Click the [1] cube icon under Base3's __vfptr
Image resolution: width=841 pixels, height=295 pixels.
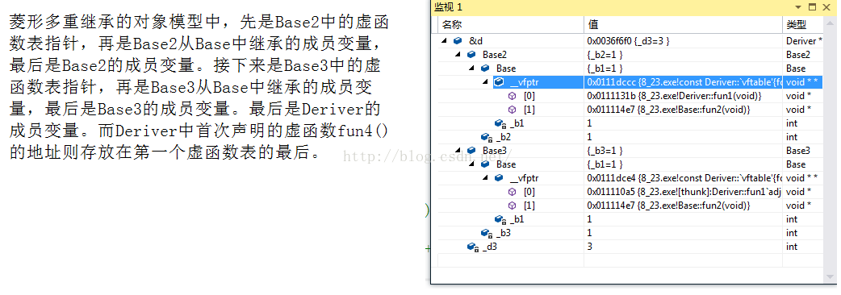tap(513, 206)
